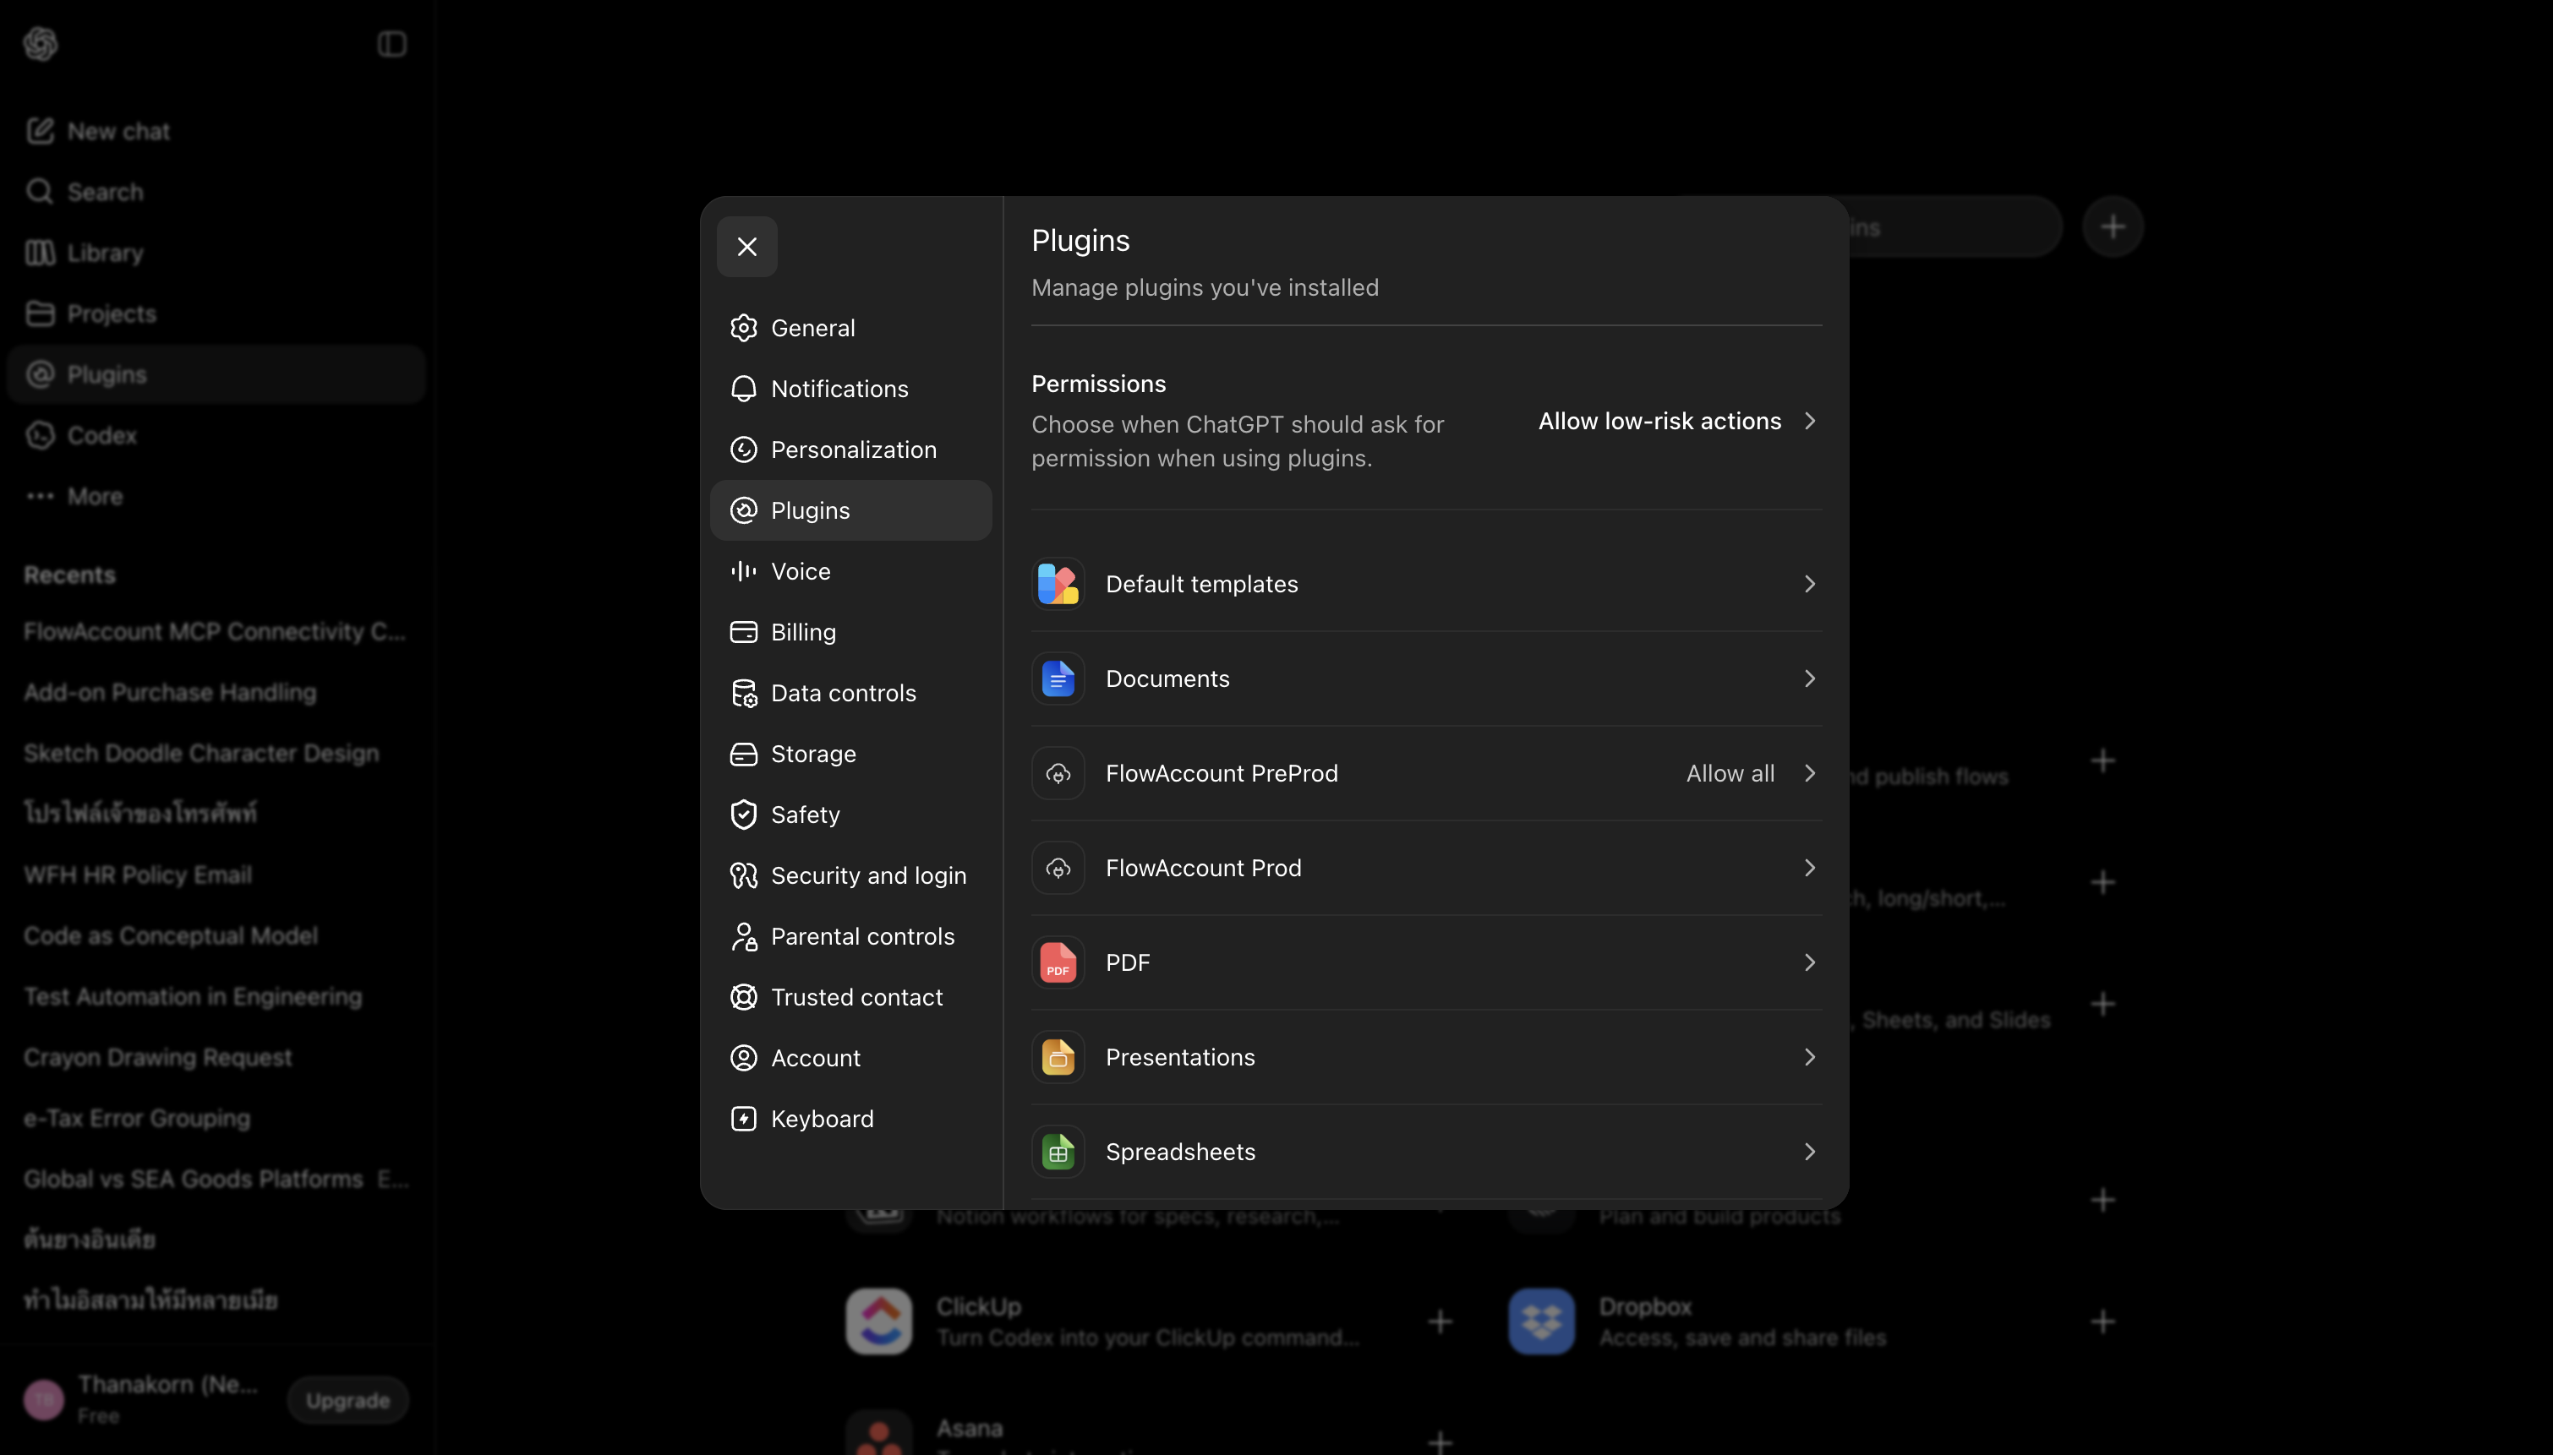Image resolution: width=2553 pixels, height=1455 pixels.
Task: Open Crayon Drawing Request chat
Action: [216, 1058]
